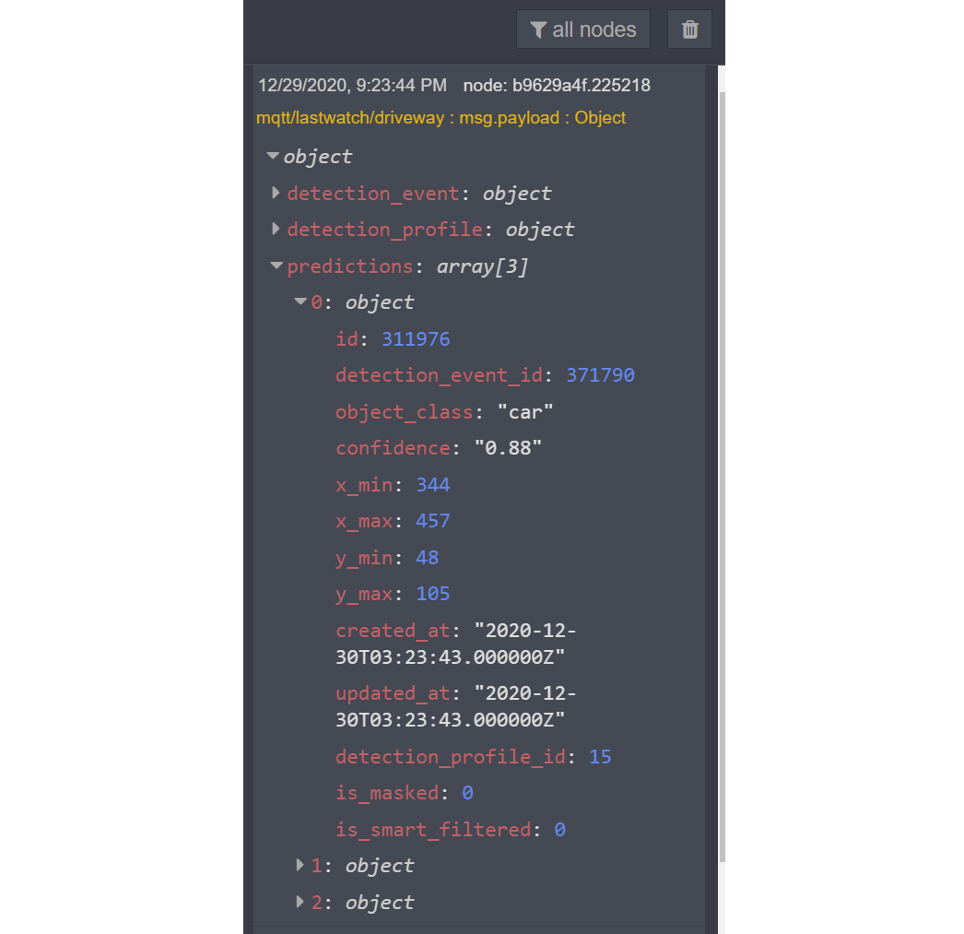Expand prediction 2 object
Viewport: 964px width, 934px height.
[x=300, y=902]
